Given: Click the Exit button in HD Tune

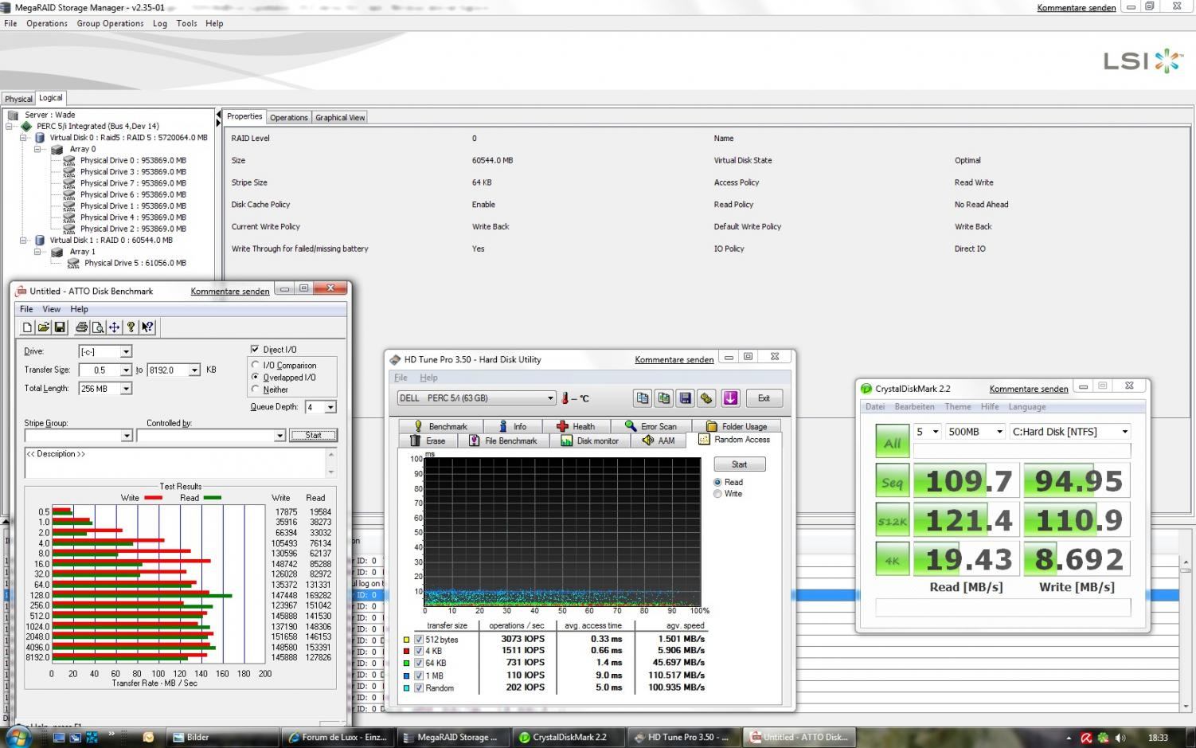Looking at the screenshot, I should pyautogui.click(x=764, y=398).
